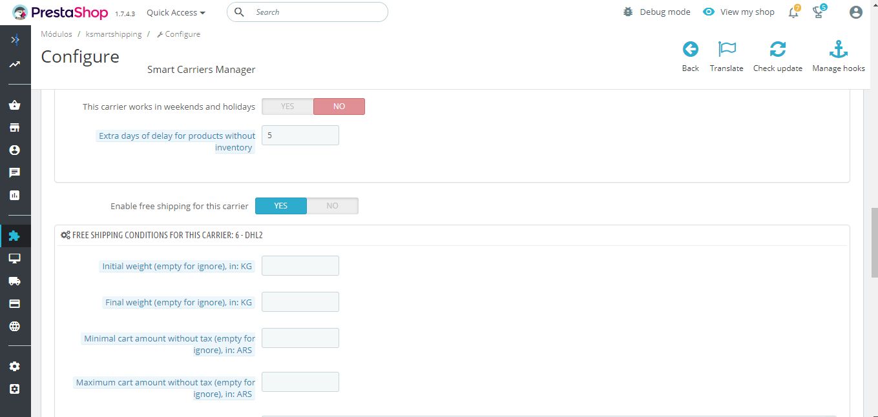This screenshot has height=417, width=878.
Task: Click the ksmartshipping breadcrumb link
Action: pyautogui.click(x=114, y=34)
